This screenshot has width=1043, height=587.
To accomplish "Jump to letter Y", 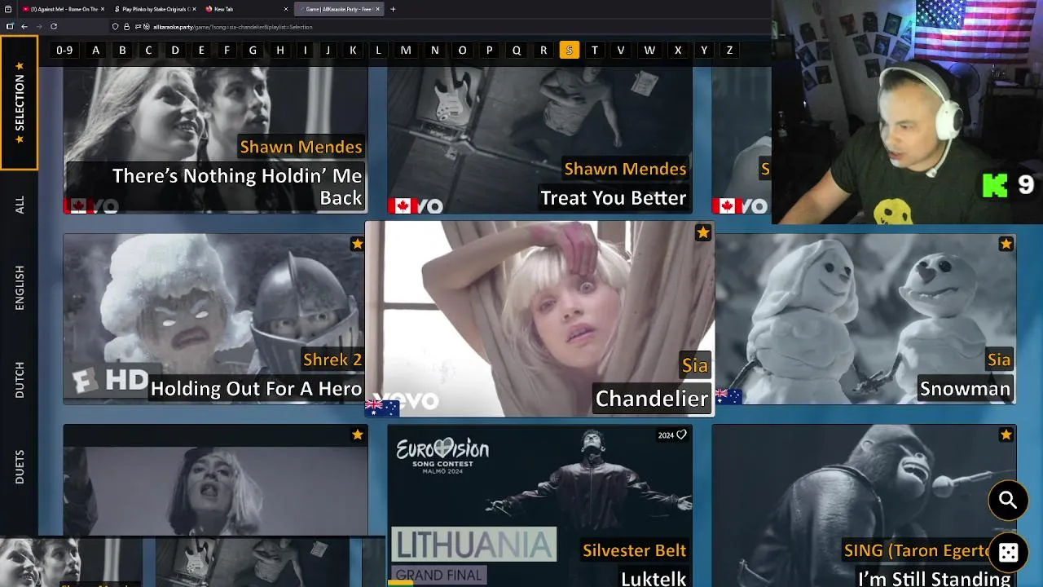I will coord(704,51).
